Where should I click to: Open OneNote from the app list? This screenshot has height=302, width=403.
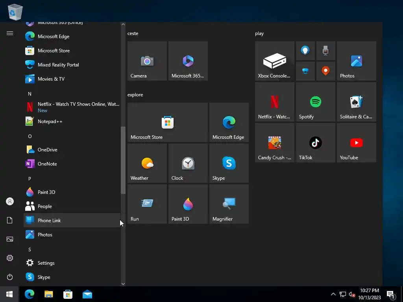tap(72, 164)
